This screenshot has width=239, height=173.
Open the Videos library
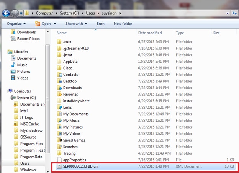pos(20,78)
